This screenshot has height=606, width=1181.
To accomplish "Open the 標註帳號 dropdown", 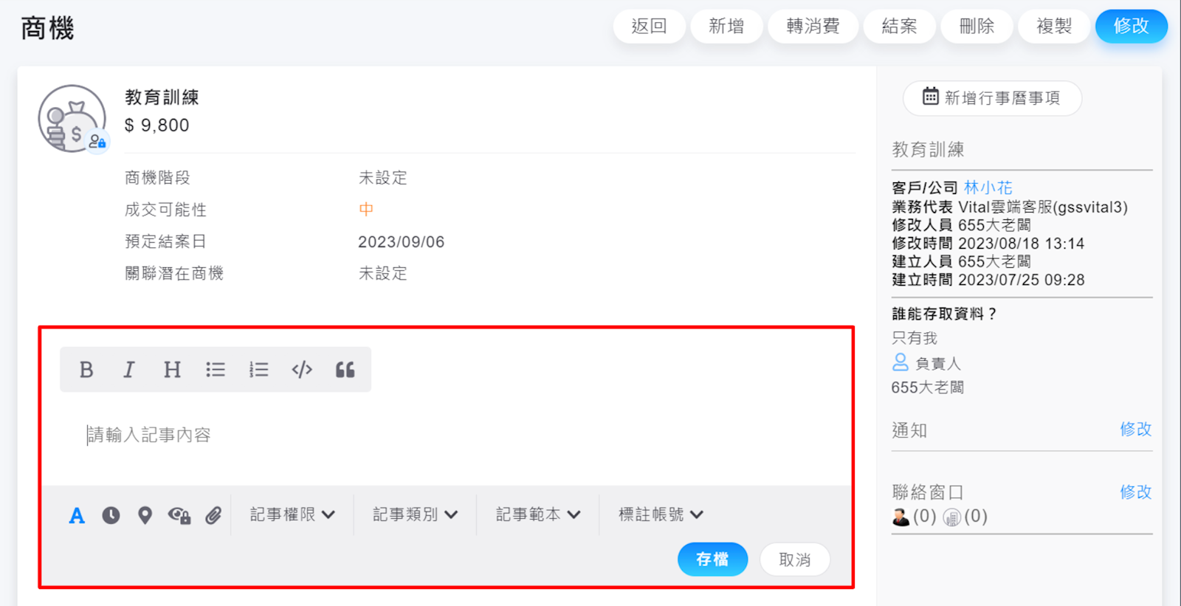I will 661,514.
